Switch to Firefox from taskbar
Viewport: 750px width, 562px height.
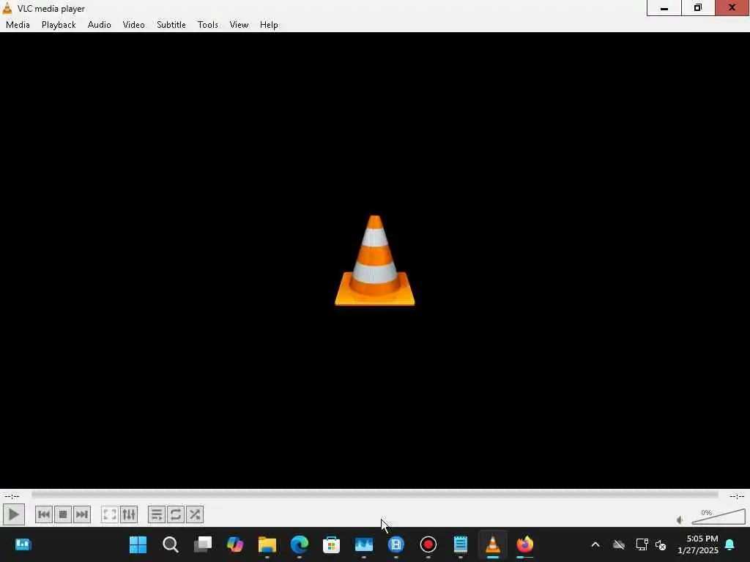coord(524,544)
